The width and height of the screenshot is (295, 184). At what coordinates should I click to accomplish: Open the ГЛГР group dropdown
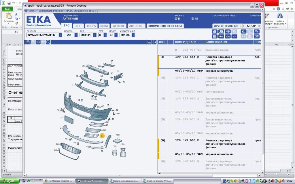(105, 35)
